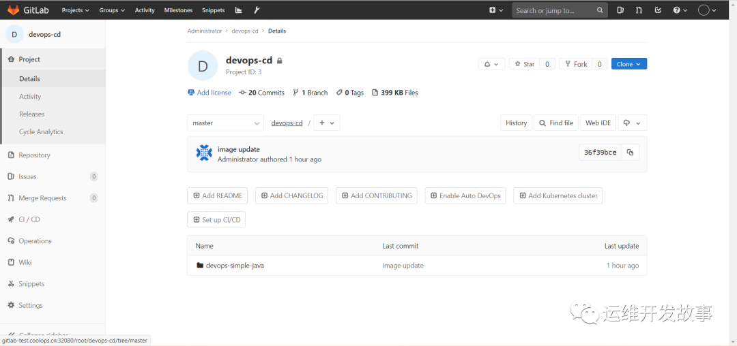Open Snippets in top navbar
The image size is (737, 346).
click(213, 10)
